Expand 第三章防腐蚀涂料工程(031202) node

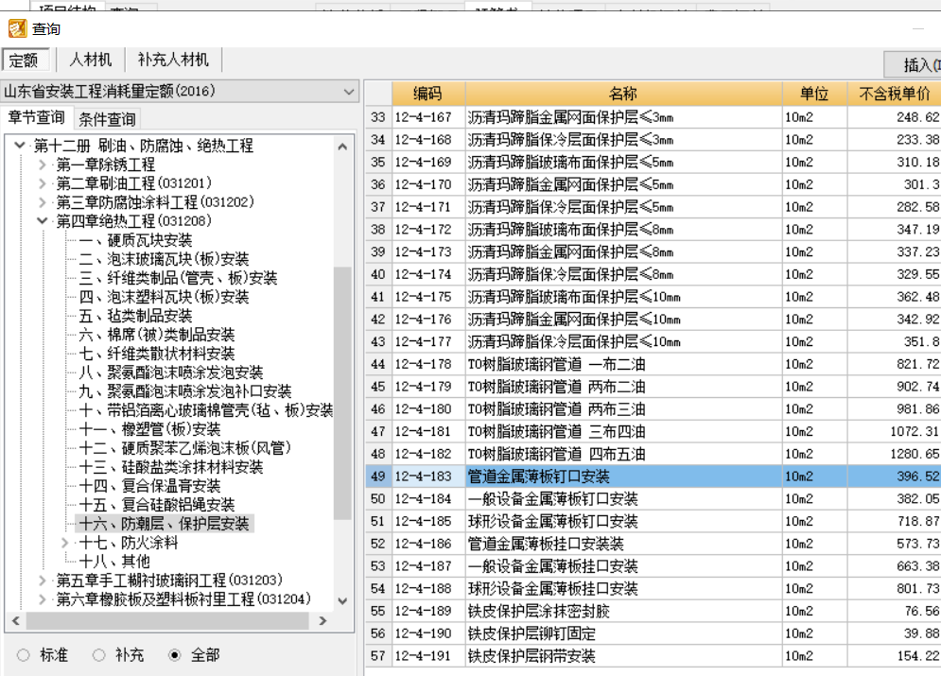[42, 202]
